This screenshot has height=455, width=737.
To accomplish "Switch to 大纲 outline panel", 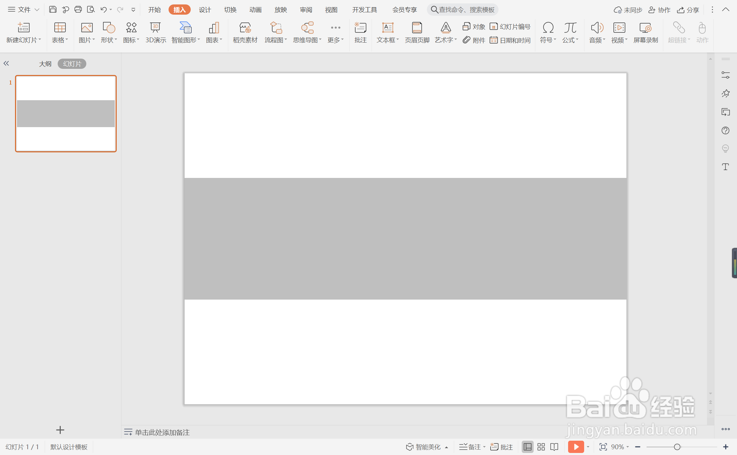I will (45, 64).
